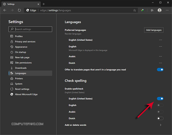
Task: Click the Add languages button
Action: point(154,30)
